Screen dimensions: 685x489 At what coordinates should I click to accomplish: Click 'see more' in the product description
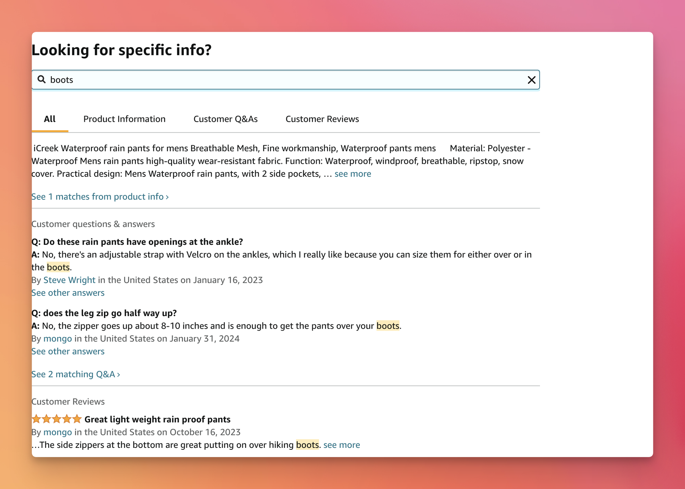(x=352, y=174)
